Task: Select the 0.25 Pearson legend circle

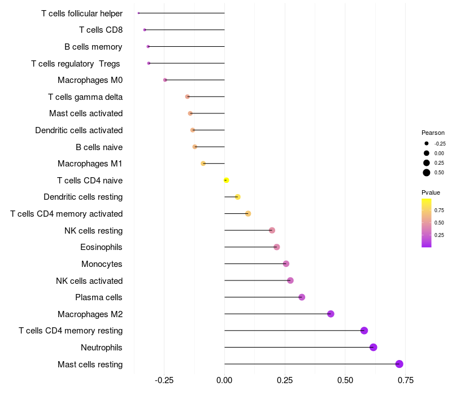Action: coord(427,163)
